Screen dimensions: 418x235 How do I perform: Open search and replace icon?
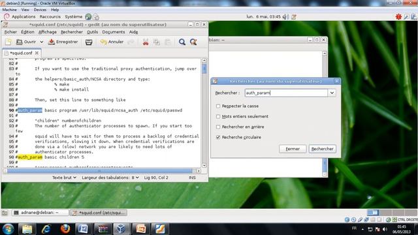click(193, 42)
